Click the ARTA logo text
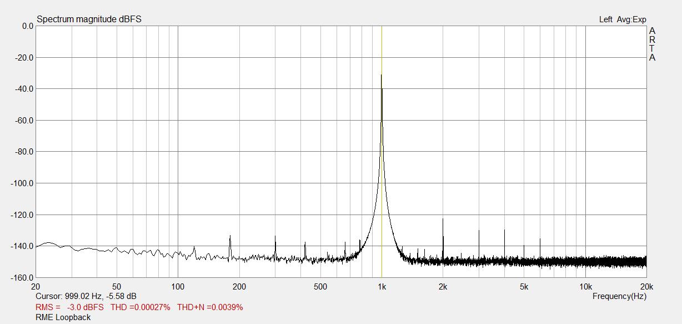 point(652,44)
